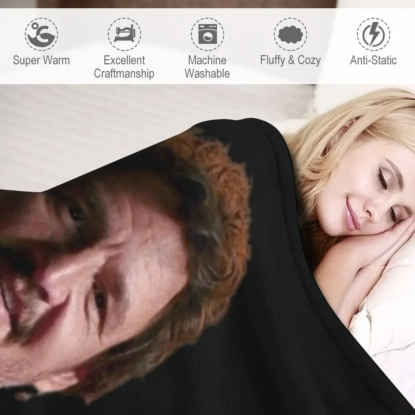Click the anti-static lightning bolt icon
The image size is (415, 415).
pyautogui.click(x=374, y=34)
